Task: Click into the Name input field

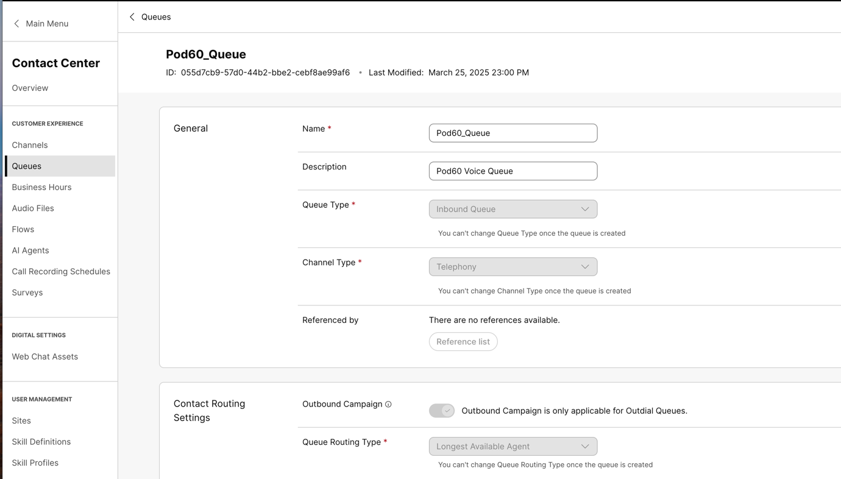Action: click(513, 133)
